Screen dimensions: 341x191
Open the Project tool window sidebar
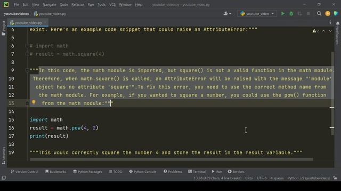click(4, 28)
